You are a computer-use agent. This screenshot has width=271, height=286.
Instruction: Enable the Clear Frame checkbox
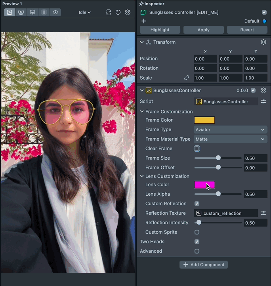(x=197, y=149)
